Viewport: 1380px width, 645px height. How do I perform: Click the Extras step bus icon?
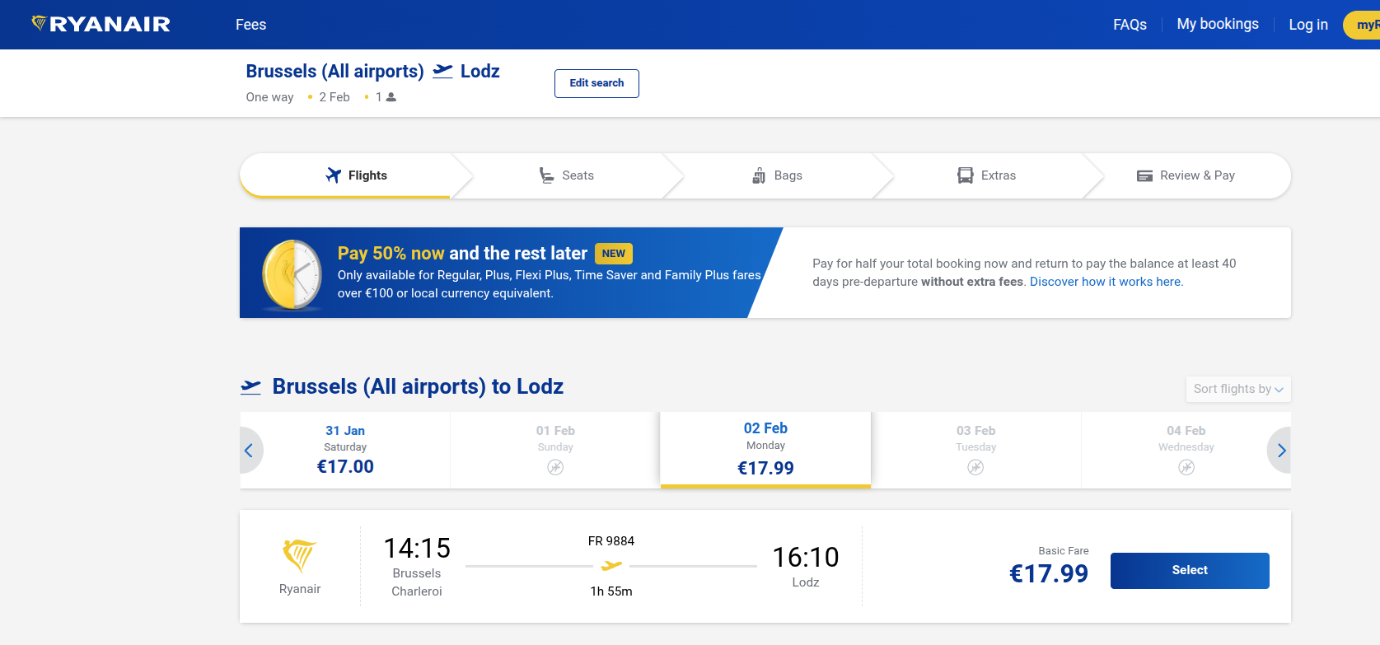tap(965, 175)
